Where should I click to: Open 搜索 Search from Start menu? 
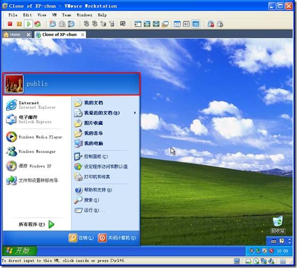105,200
